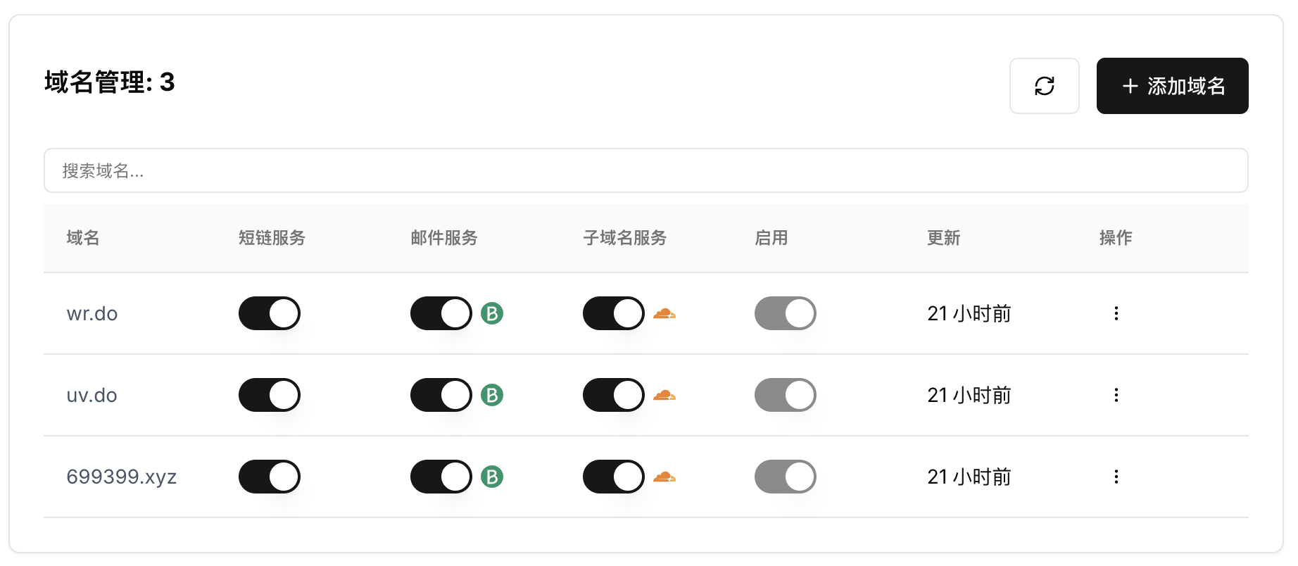This screenshot has height=566, width=1298.
Task: Click the 699399.xyz domain name
Action: pos(121,477)
